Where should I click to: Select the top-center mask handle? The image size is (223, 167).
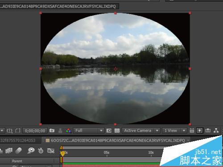click(116, 13)
